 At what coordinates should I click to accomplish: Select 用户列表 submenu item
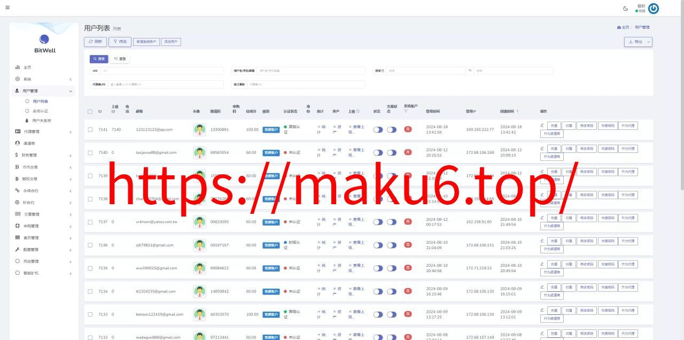[x=40, y=101]
